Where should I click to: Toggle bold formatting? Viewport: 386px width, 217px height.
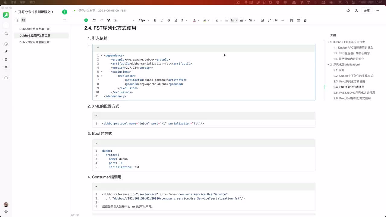point(155,20)
